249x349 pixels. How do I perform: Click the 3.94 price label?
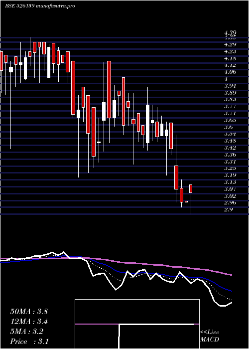pos(230,86)
